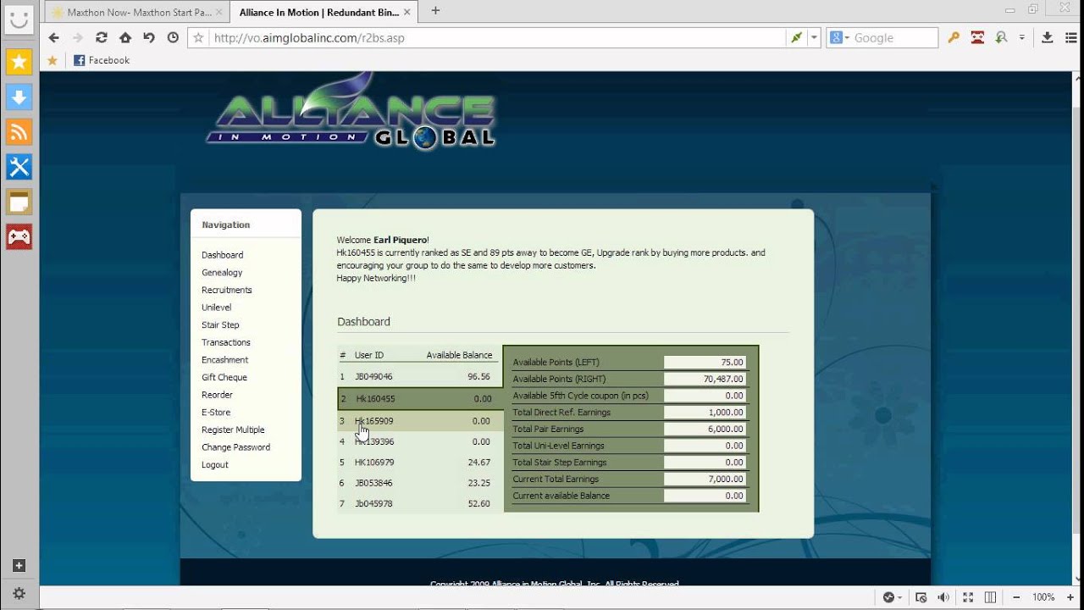Reload the current page
Image resolution: width=1084 pixels, height=610 pixels.
102,37
